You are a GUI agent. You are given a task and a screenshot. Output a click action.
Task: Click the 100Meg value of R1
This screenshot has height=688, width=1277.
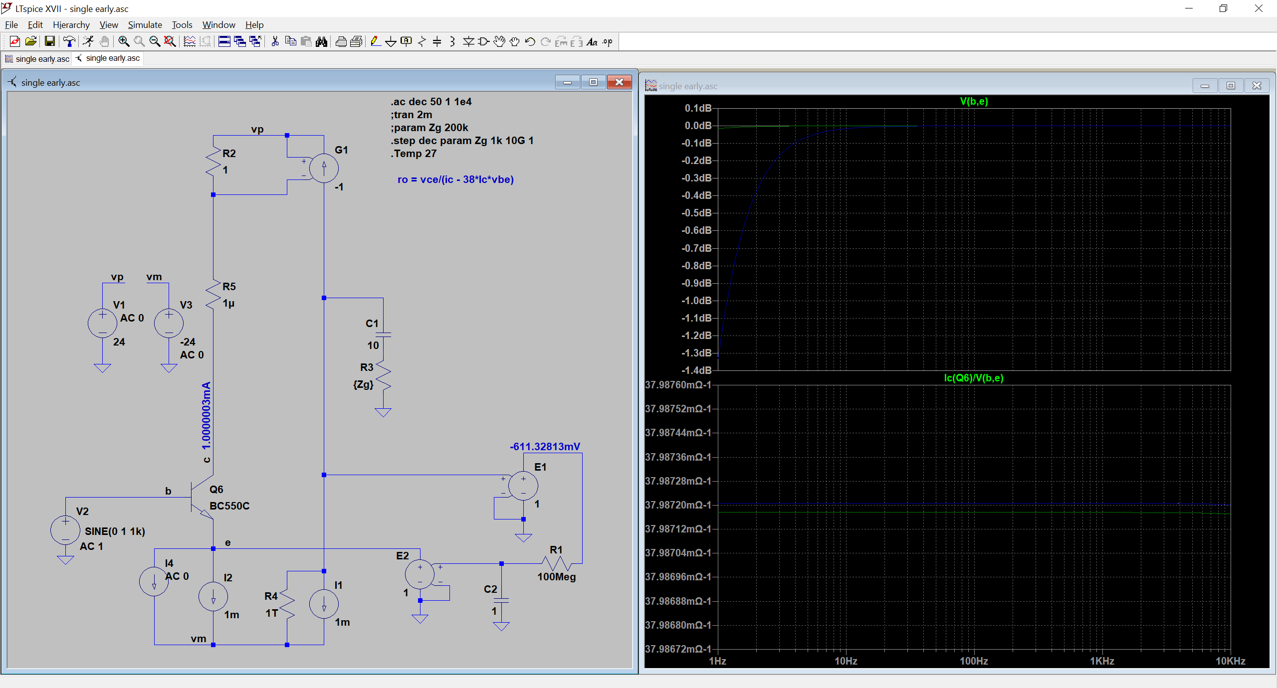tap(556, 577)
